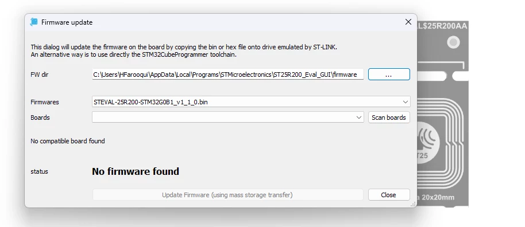Click in the FW dir path field

click(x=227, y=74)
